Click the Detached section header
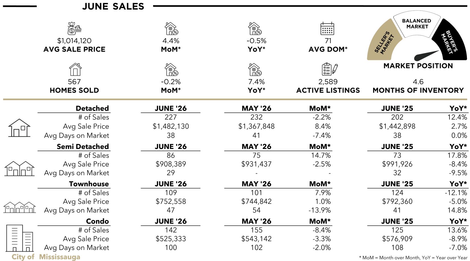470x261 pixels. [92, 108]
